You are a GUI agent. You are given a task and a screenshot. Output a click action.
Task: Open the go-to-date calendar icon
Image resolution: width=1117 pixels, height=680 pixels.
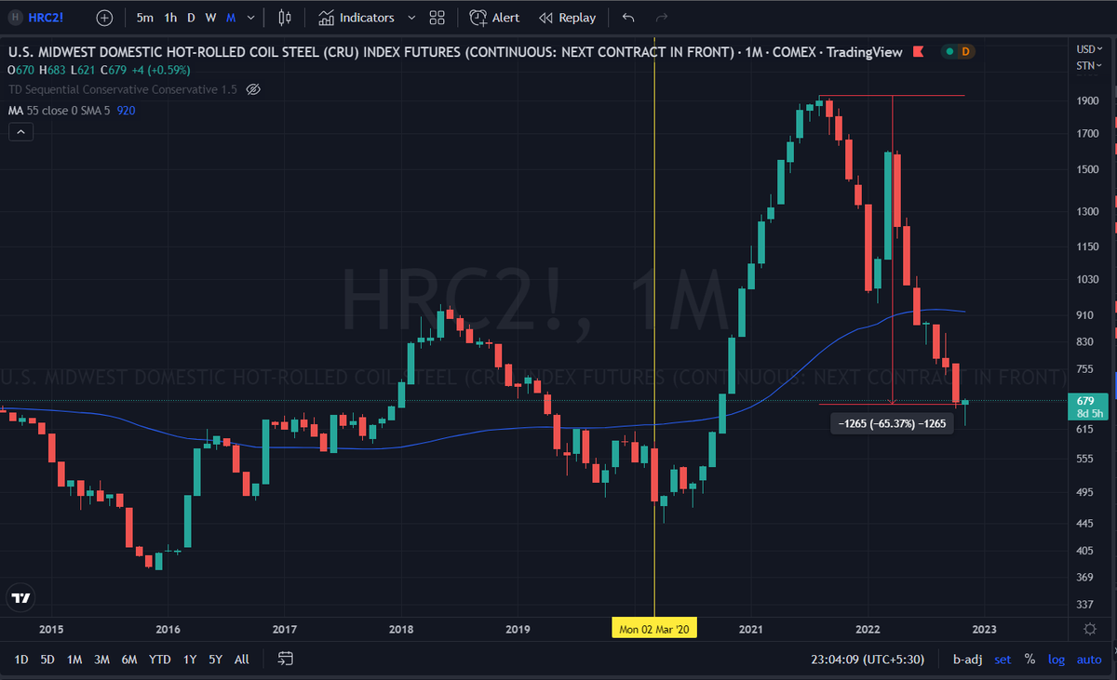click(286, 659)
